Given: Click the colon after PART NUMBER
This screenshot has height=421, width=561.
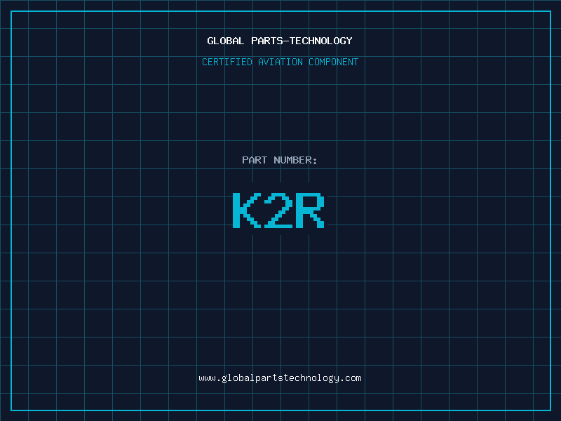Looking at the screenshot, I should (315, 160).
